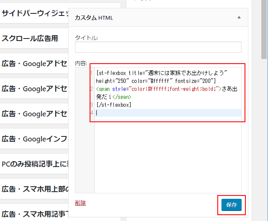Expand the 広告・スマホ用上部の widget area

[x=35, y=189]
